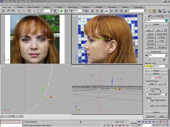Click the Mirror Selected Objects icon

[117, 11]
